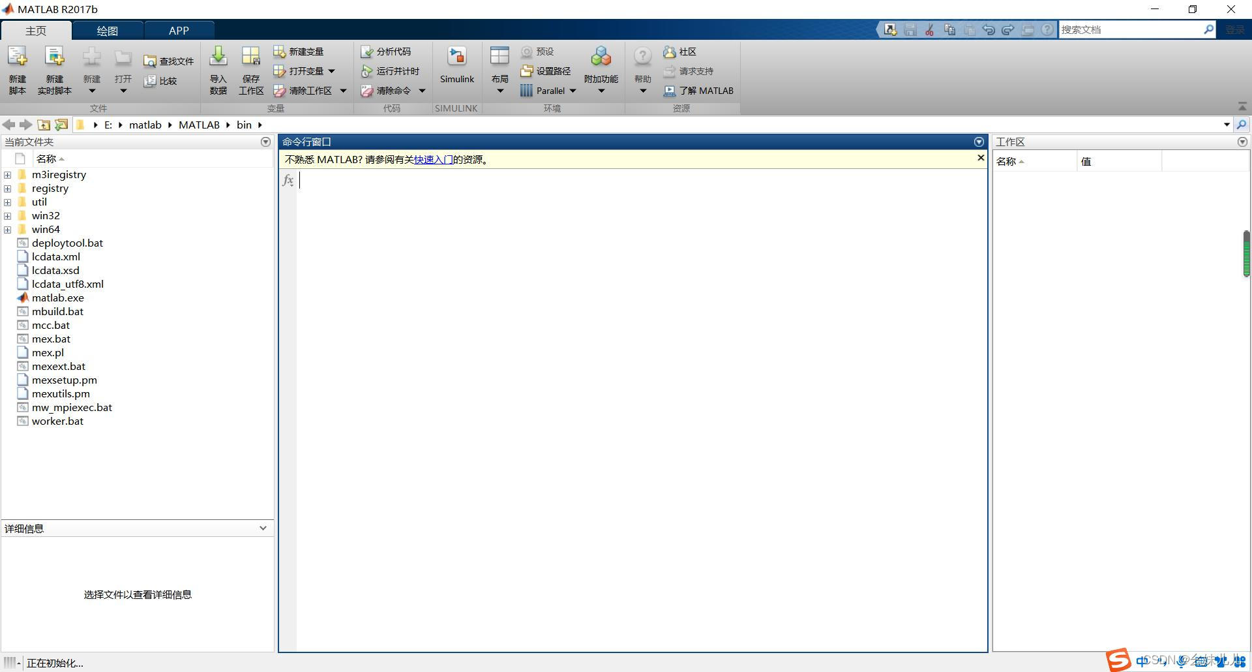Screen dimensions: 1252x672
Task: Click the forward navigation arrow in address bar
Action: pyautogui.click(x=25, y=125)
